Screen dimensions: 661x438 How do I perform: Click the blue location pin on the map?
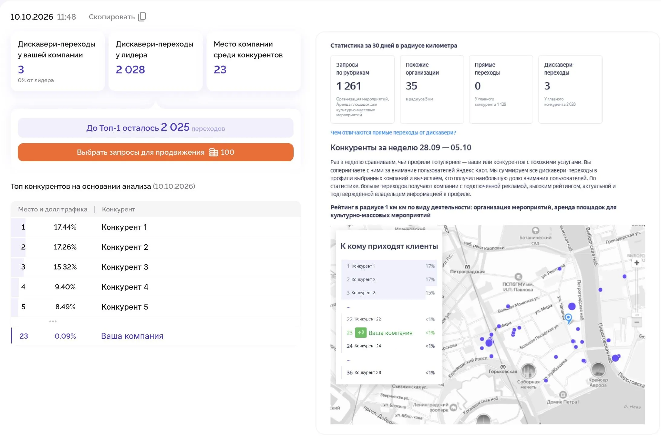pos(568,318)
